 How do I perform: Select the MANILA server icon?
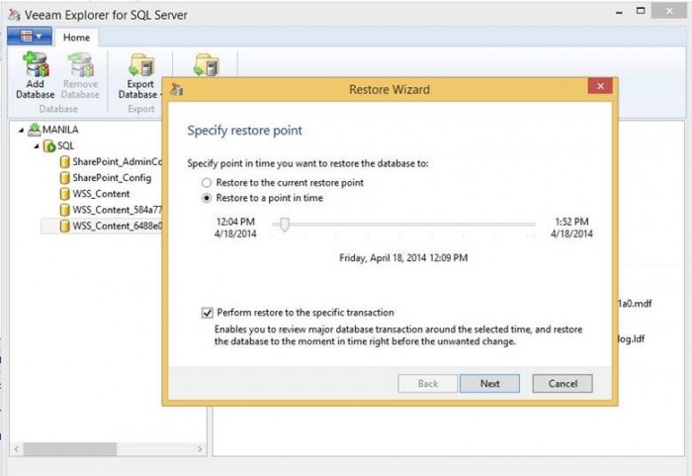pos(34,130)
